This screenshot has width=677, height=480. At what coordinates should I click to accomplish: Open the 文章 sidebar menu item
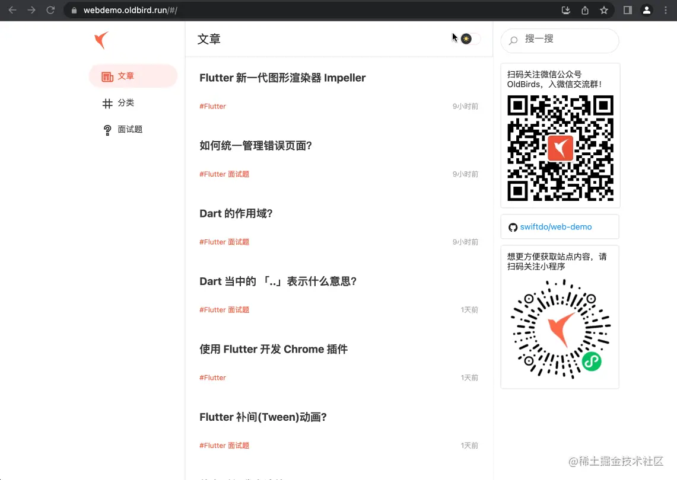(x=133, y=76)
